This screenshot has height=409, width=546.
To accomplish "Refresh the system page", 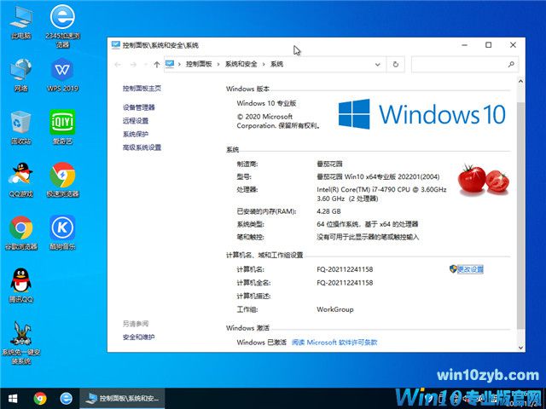I will [x=396, y=65].
